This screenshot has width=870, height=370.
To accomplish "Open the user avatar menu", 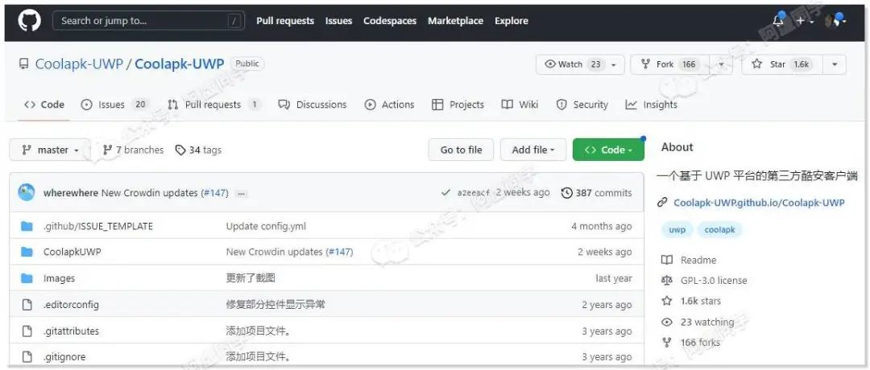I will (835, 21).
